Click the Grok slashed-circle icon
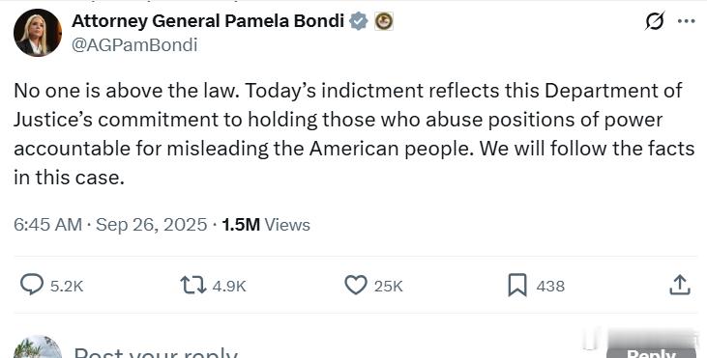This screenshot has height=358, width=707. (654, 20)
